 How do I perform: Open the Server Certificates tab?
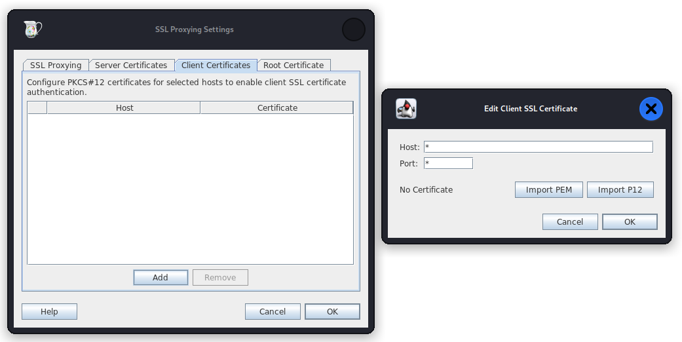tap(131, 66)
